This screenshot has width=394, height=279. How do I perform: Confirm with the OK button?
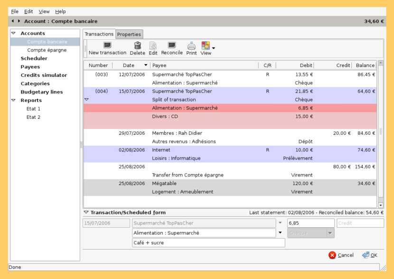(370, 255)
